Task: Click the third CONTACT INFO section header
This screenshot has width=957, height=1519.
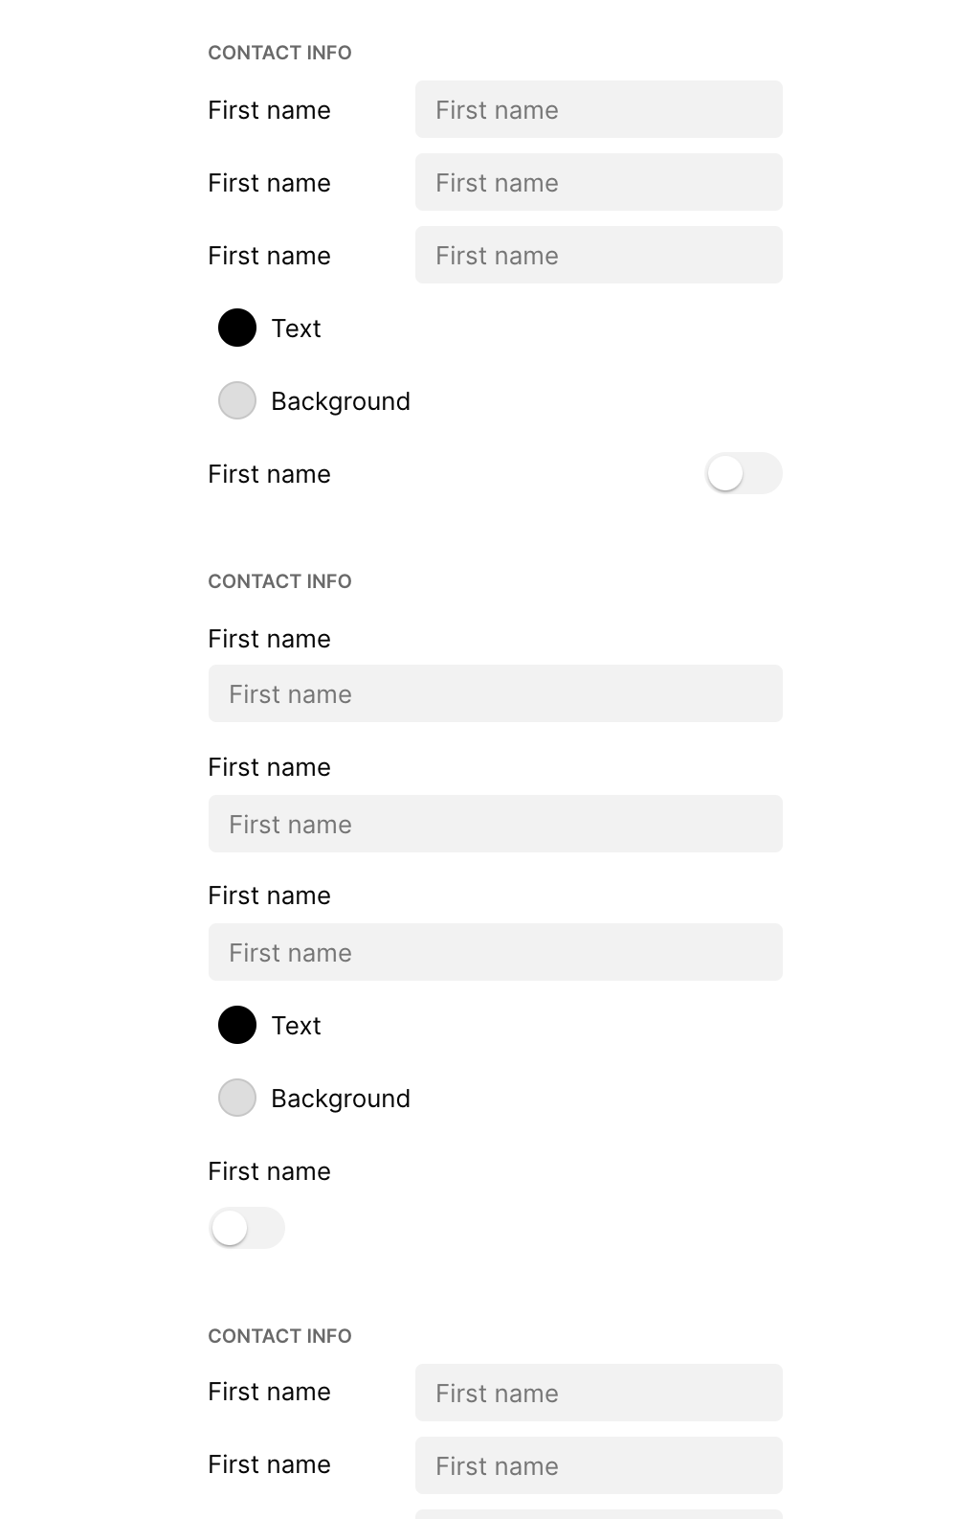Action: click(x=279, y=1335)
